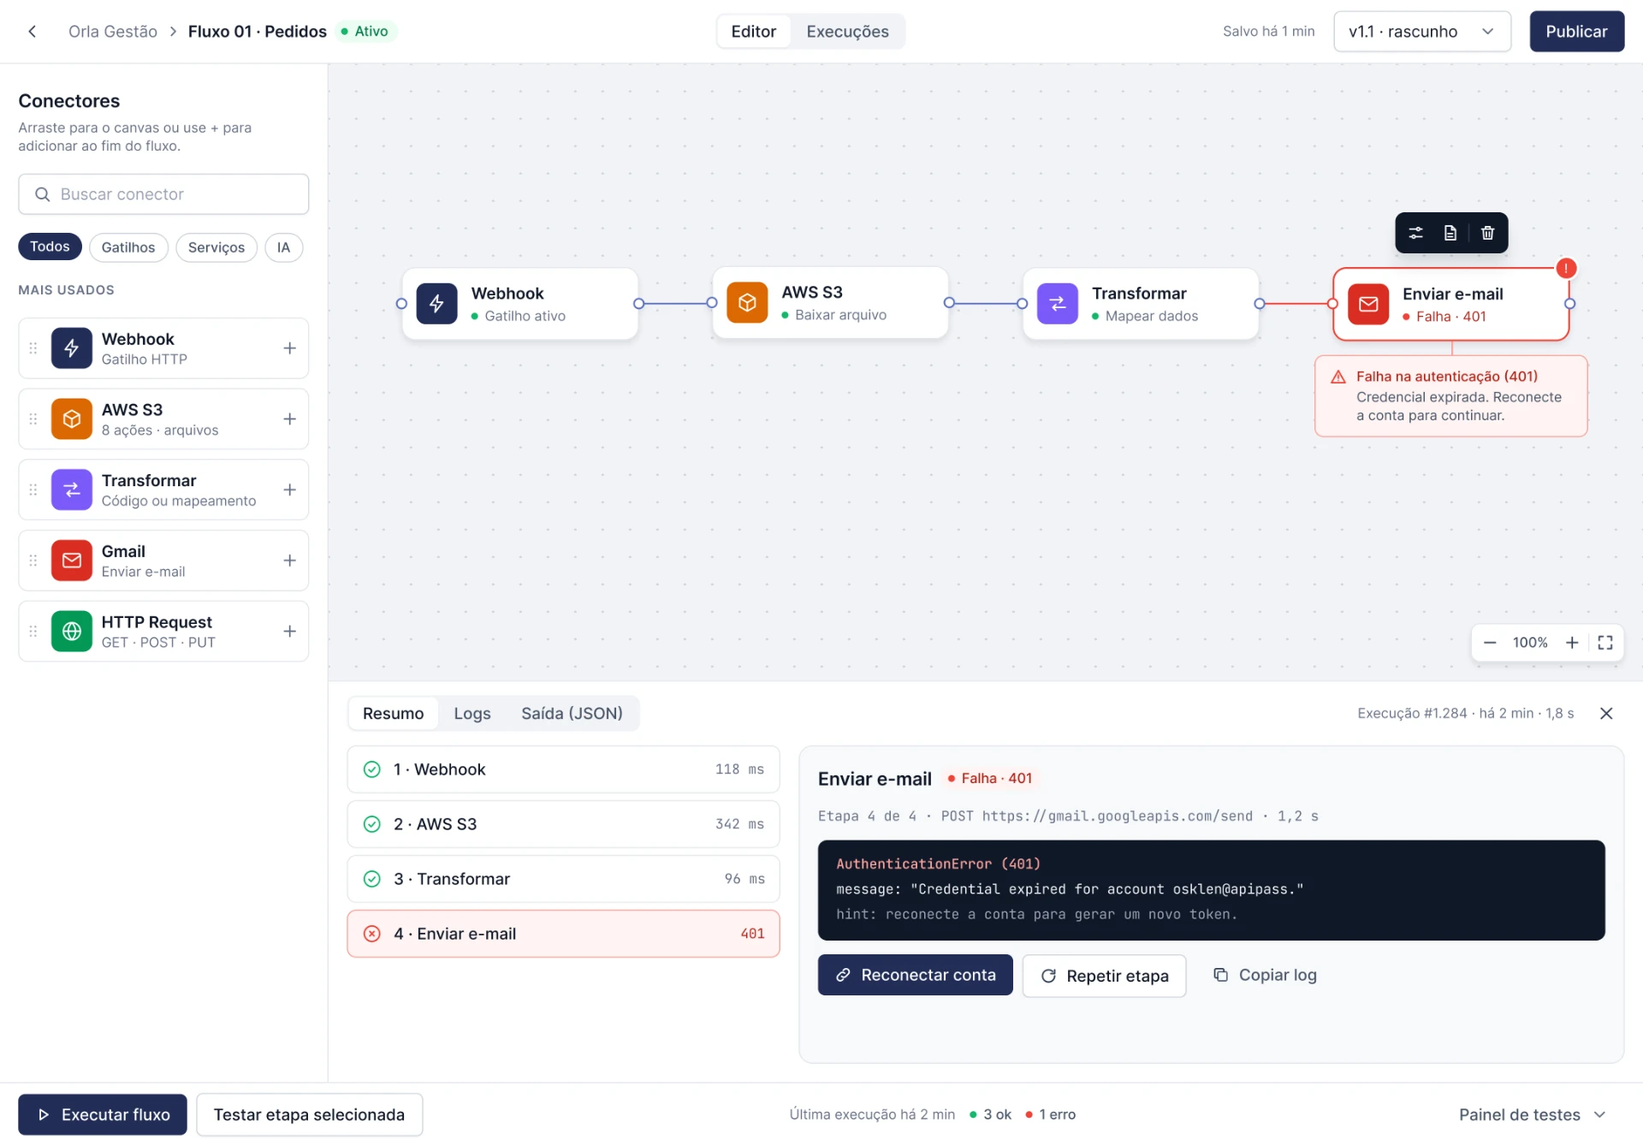Select the Webhook node on canvas

pos(520,304)
